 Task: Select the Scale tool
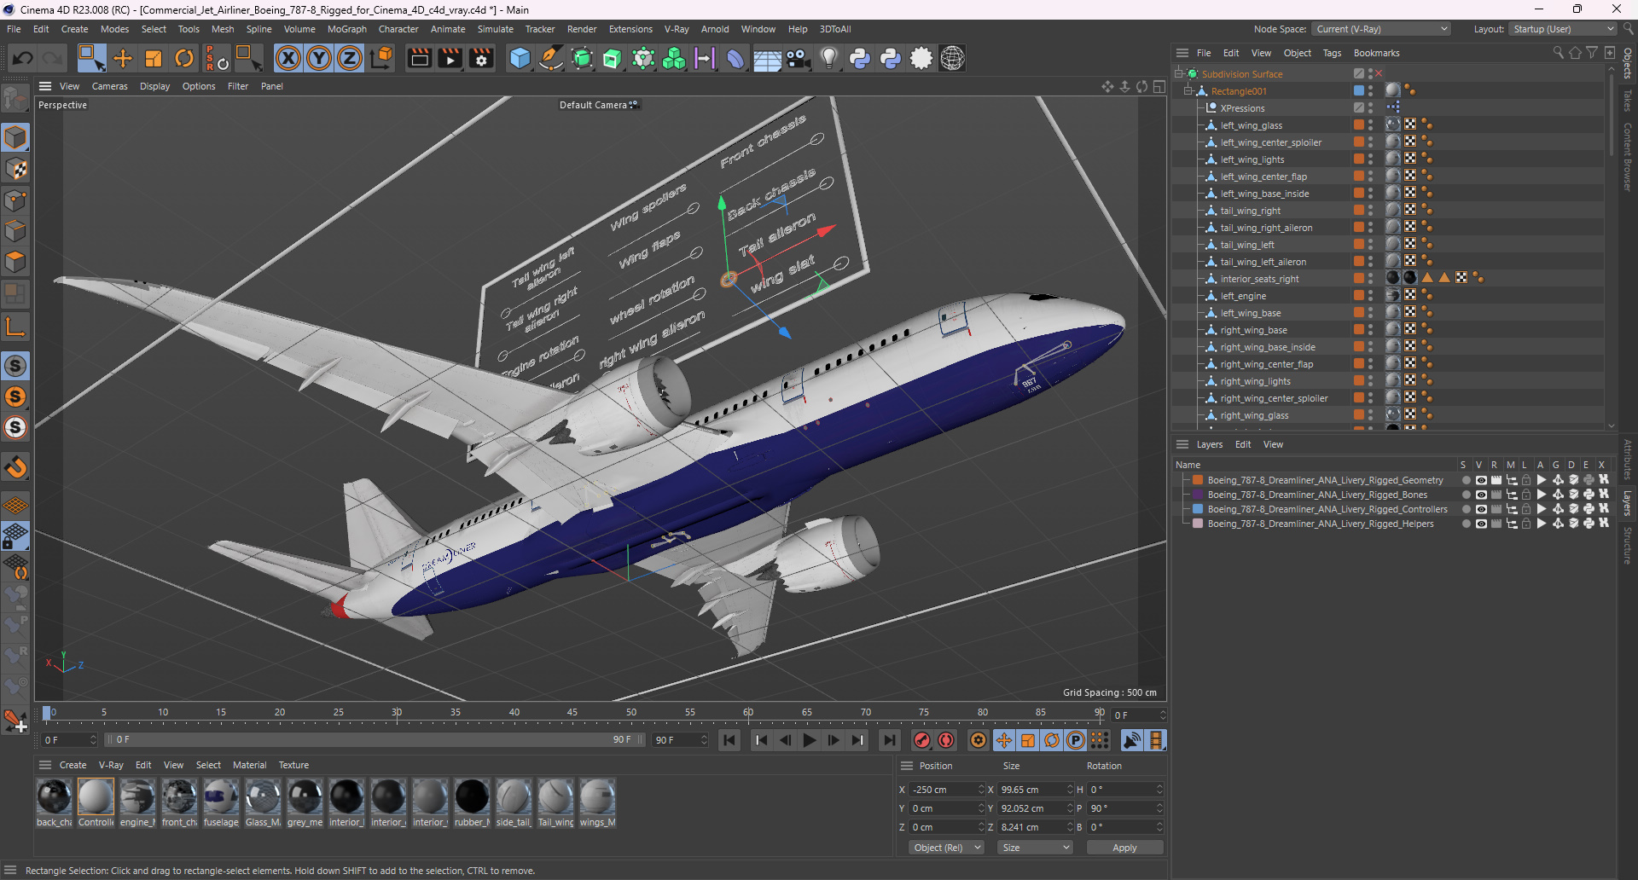[x=154, y=58]
